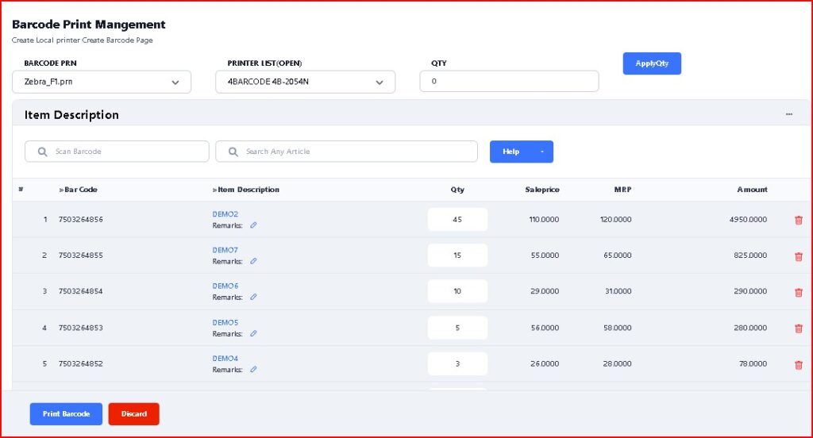Click remarks edit pencil for DEMO5
This screenshot has height=438, width=813.
click(253, 334)
